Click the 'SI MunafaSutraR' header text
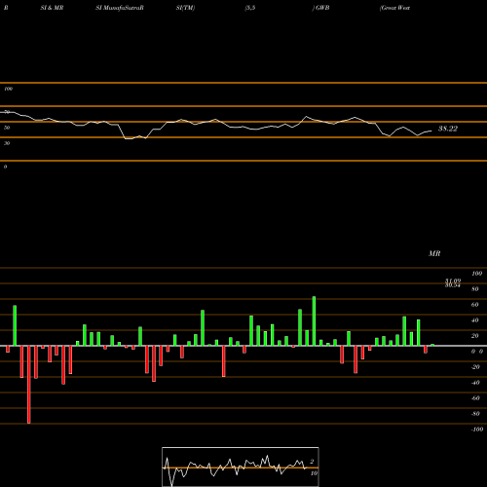Viewport: 487px width, 487px height. [x=120, y=8]
